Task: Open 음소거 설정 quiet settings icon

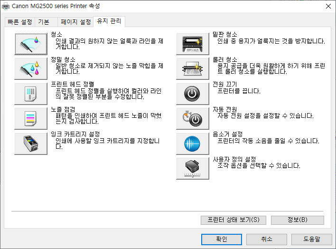Action: tap(192, 144)
